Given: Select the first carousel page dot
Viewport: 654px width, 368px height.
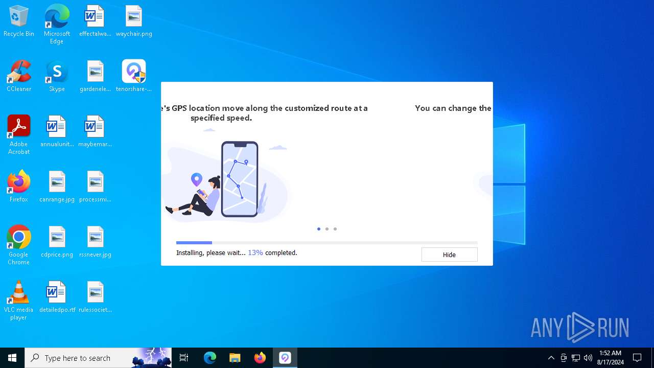Looking at the screenshot, I should (x=319, y=229).
